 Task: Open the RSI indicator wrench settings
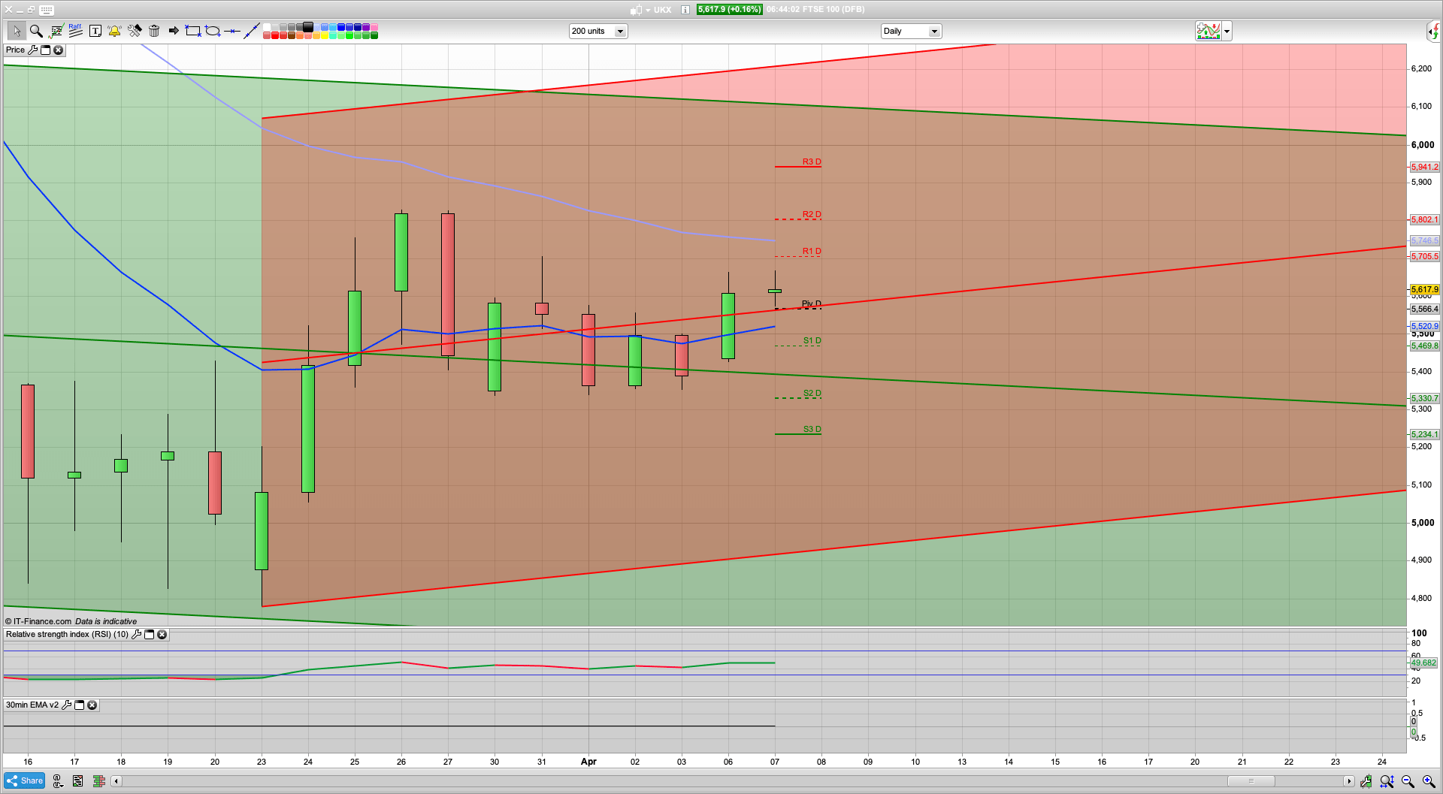coord(136,635)
